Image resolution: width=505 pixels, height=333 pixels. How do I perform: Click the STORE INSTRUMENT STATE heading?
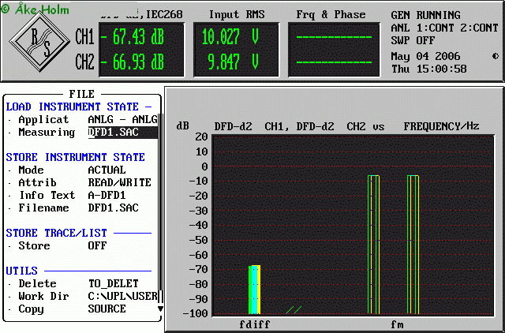point(76,157)
